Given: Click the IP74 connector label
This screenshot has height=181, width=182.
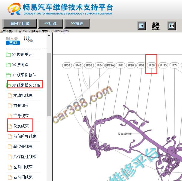Looking at the screenshot, I should (x=174, y=65).
